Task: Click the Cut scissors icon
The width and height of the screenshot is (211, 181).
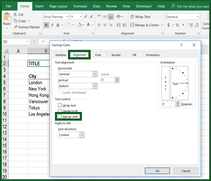Action: 15,14
